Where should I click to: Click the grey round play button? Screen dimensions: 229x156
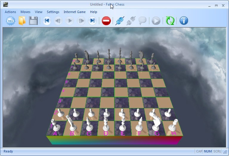[x=156, y=21]
